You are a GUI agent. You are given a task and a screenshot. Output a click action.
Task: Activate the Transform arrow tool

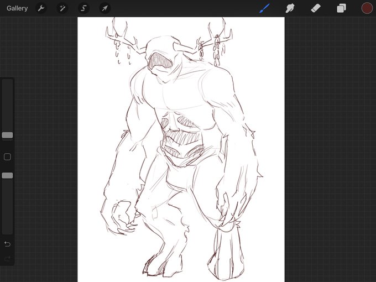coord(105,8)
